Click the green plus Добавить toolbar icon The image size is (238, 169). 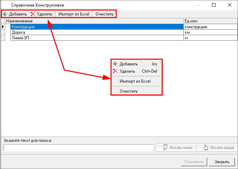(x=5, y=14)
